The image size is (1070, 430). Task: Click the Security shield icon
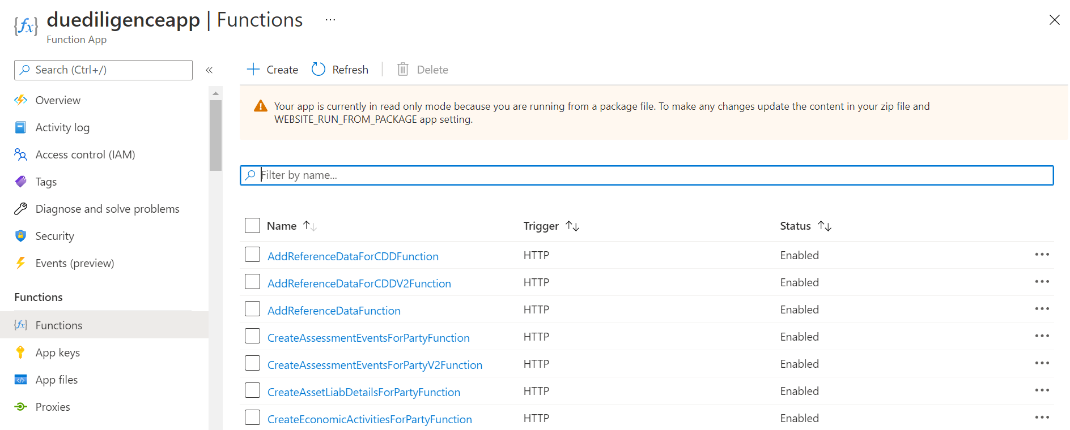[x=21, y=236]
